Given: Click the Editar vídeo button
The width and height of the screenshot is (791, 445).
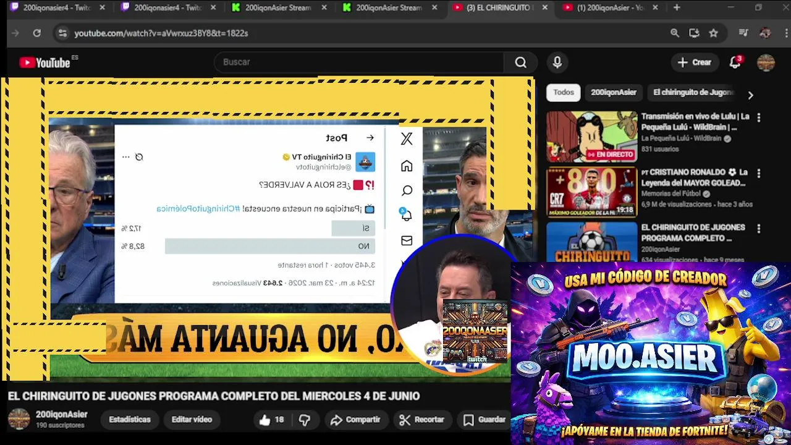Looking at the screenshot, I should [192, 420].
